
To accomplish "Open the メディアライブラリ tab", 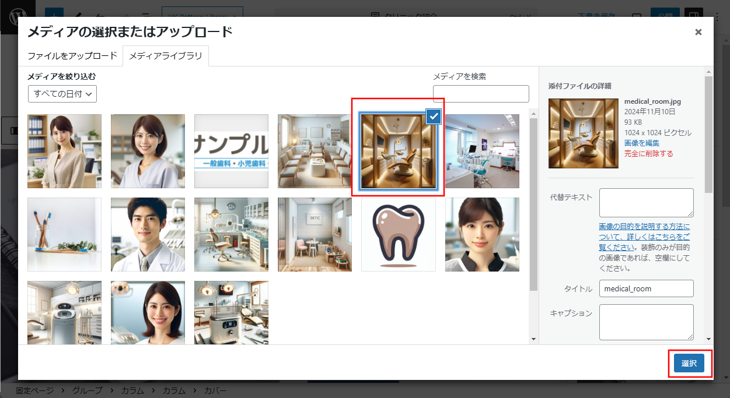I will (x=166, y=56).
